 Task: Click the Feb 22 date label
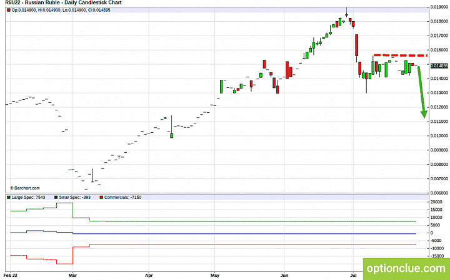click(11, 276)
